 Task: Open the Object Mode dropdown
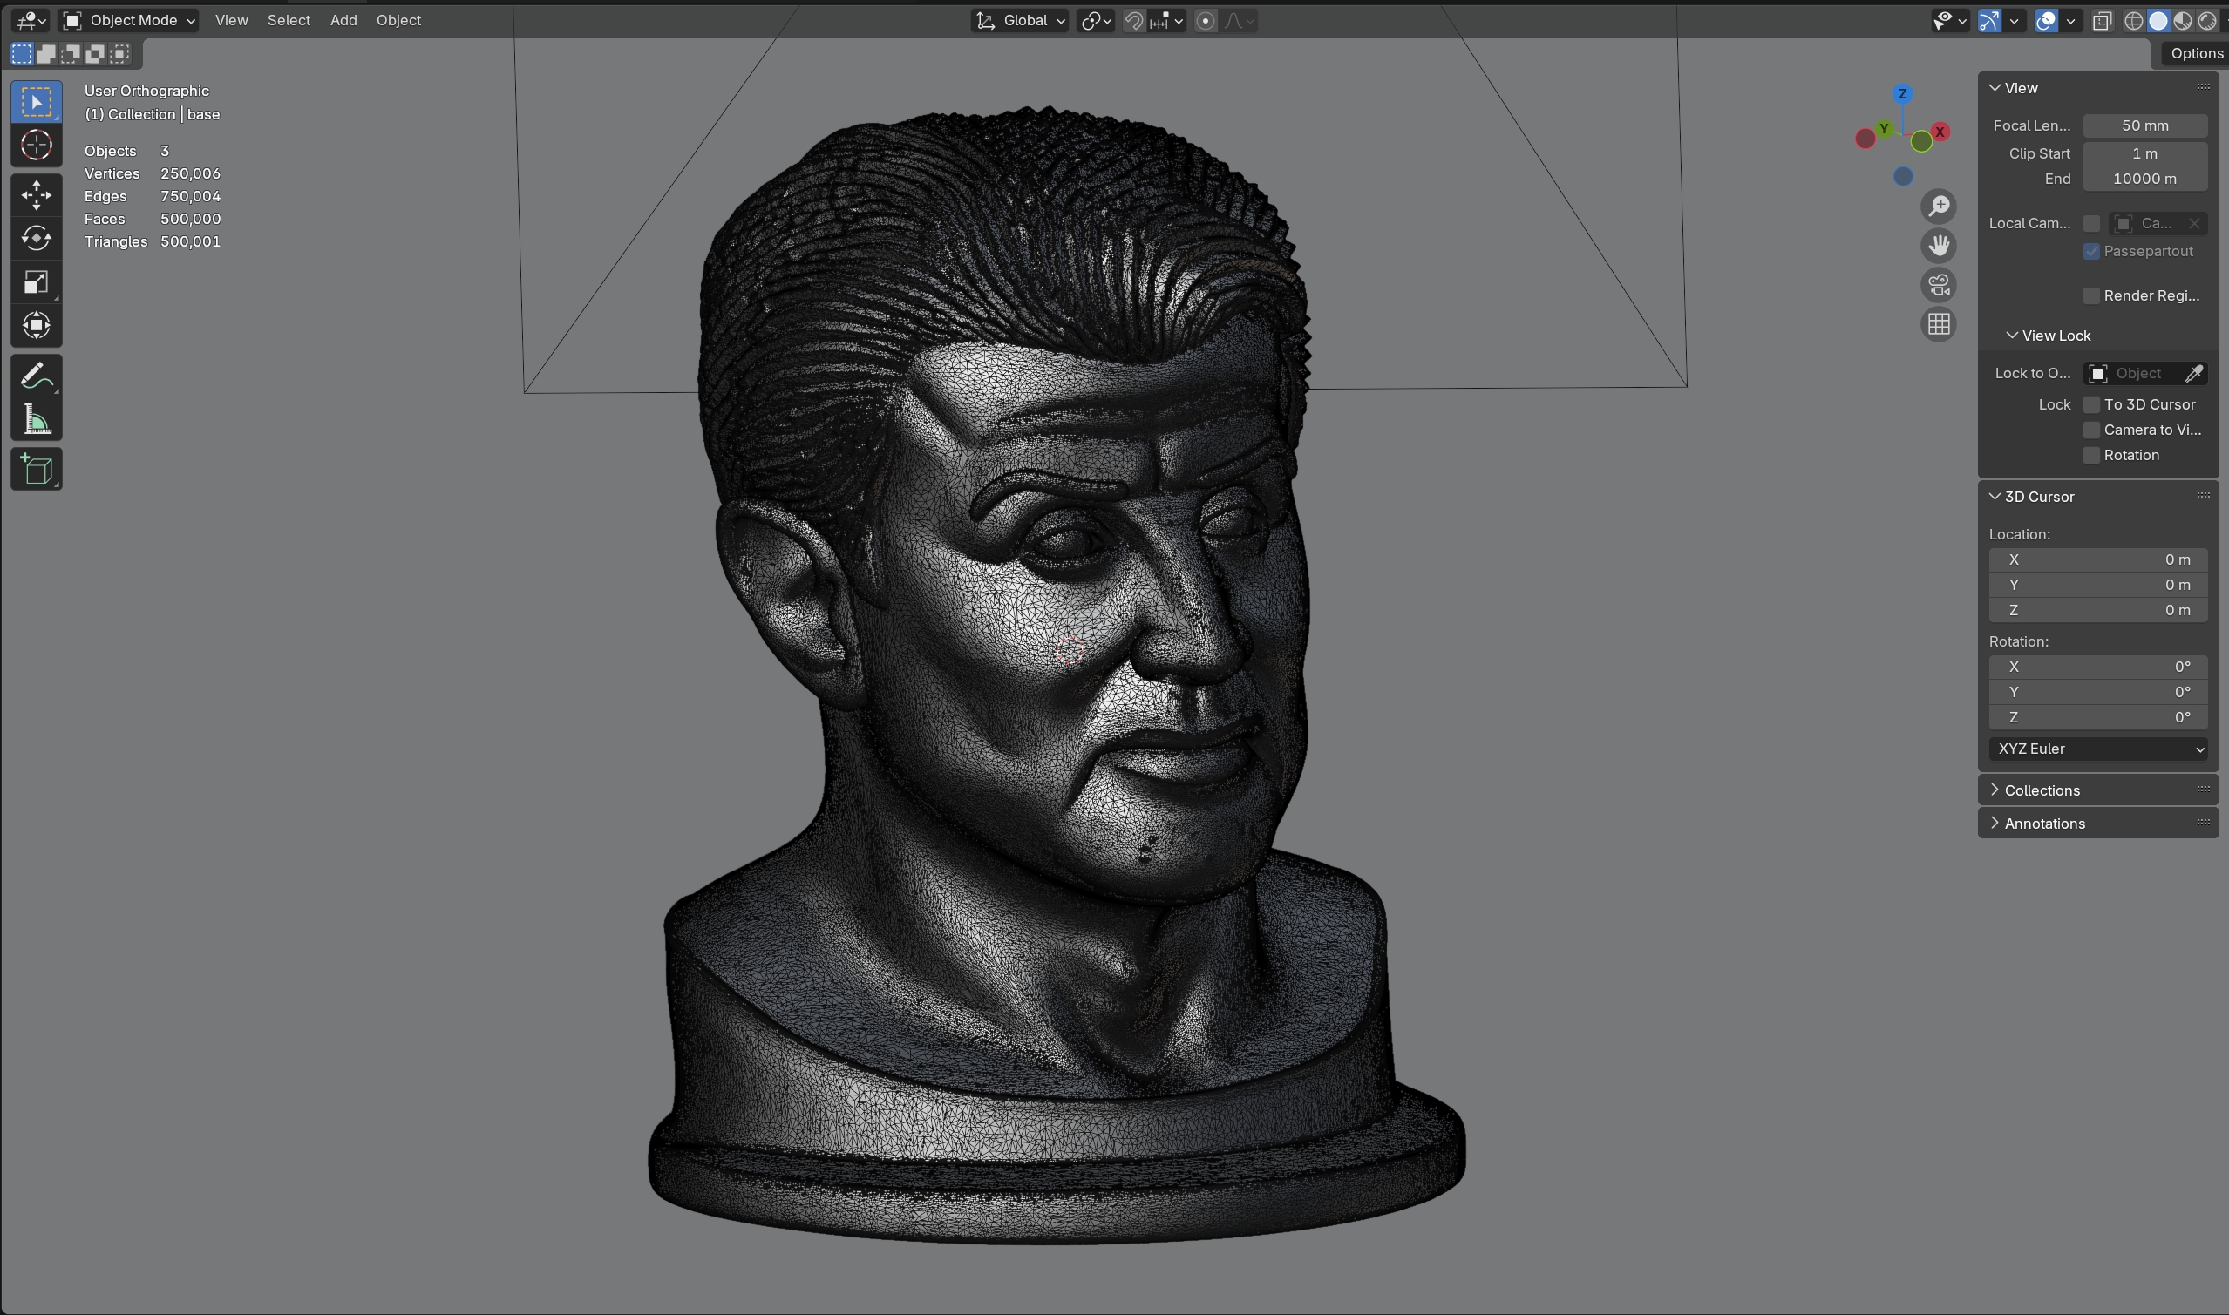129,20
